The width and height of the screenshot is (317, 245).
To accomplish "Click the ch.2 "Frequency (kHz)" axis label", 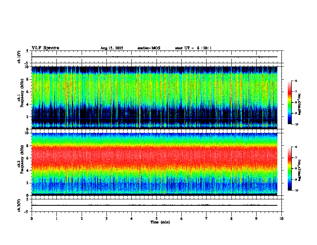I will point(22,159).
